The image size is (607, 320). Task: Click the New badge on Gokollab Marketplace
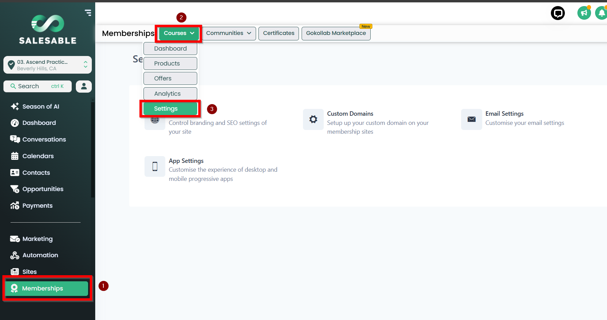click(x=366, y=26)
